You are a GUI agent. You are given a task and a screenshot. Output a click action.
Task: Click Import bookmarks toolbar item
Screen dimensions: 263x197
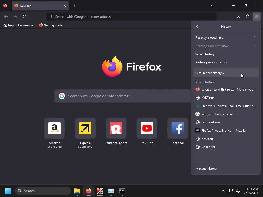click(x=20, y=25)
